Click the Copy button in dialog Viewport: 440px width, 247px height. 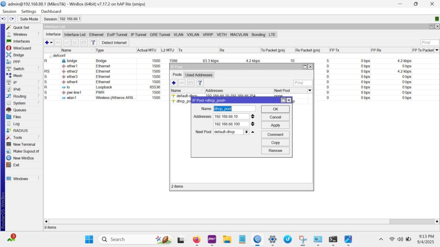[x=275, y=142]
